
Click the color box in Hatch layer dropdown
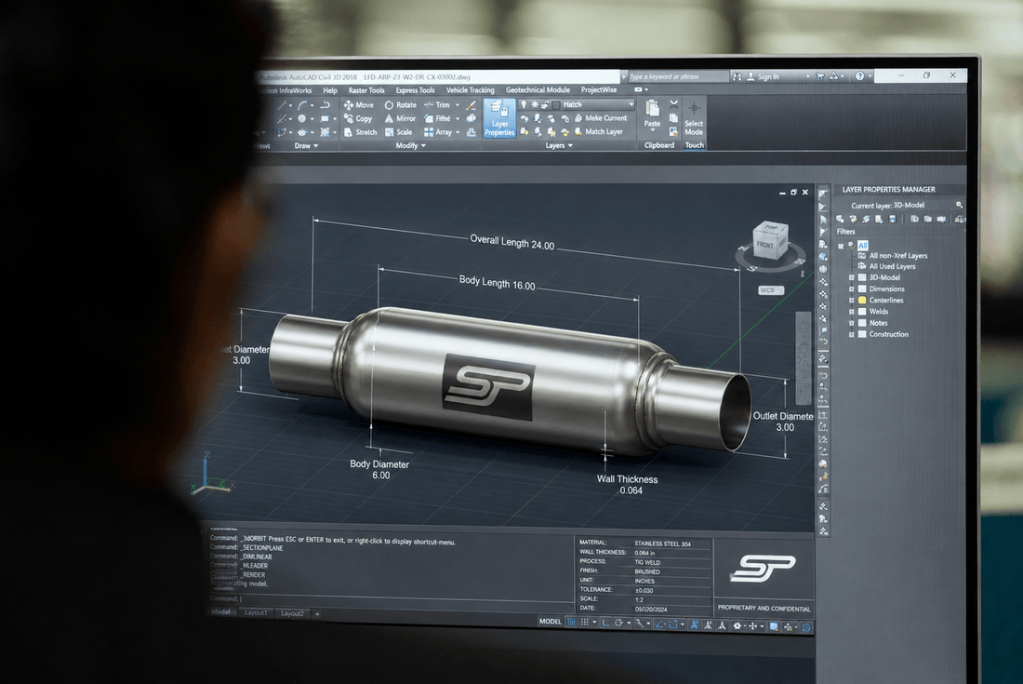tap(556, 104)
